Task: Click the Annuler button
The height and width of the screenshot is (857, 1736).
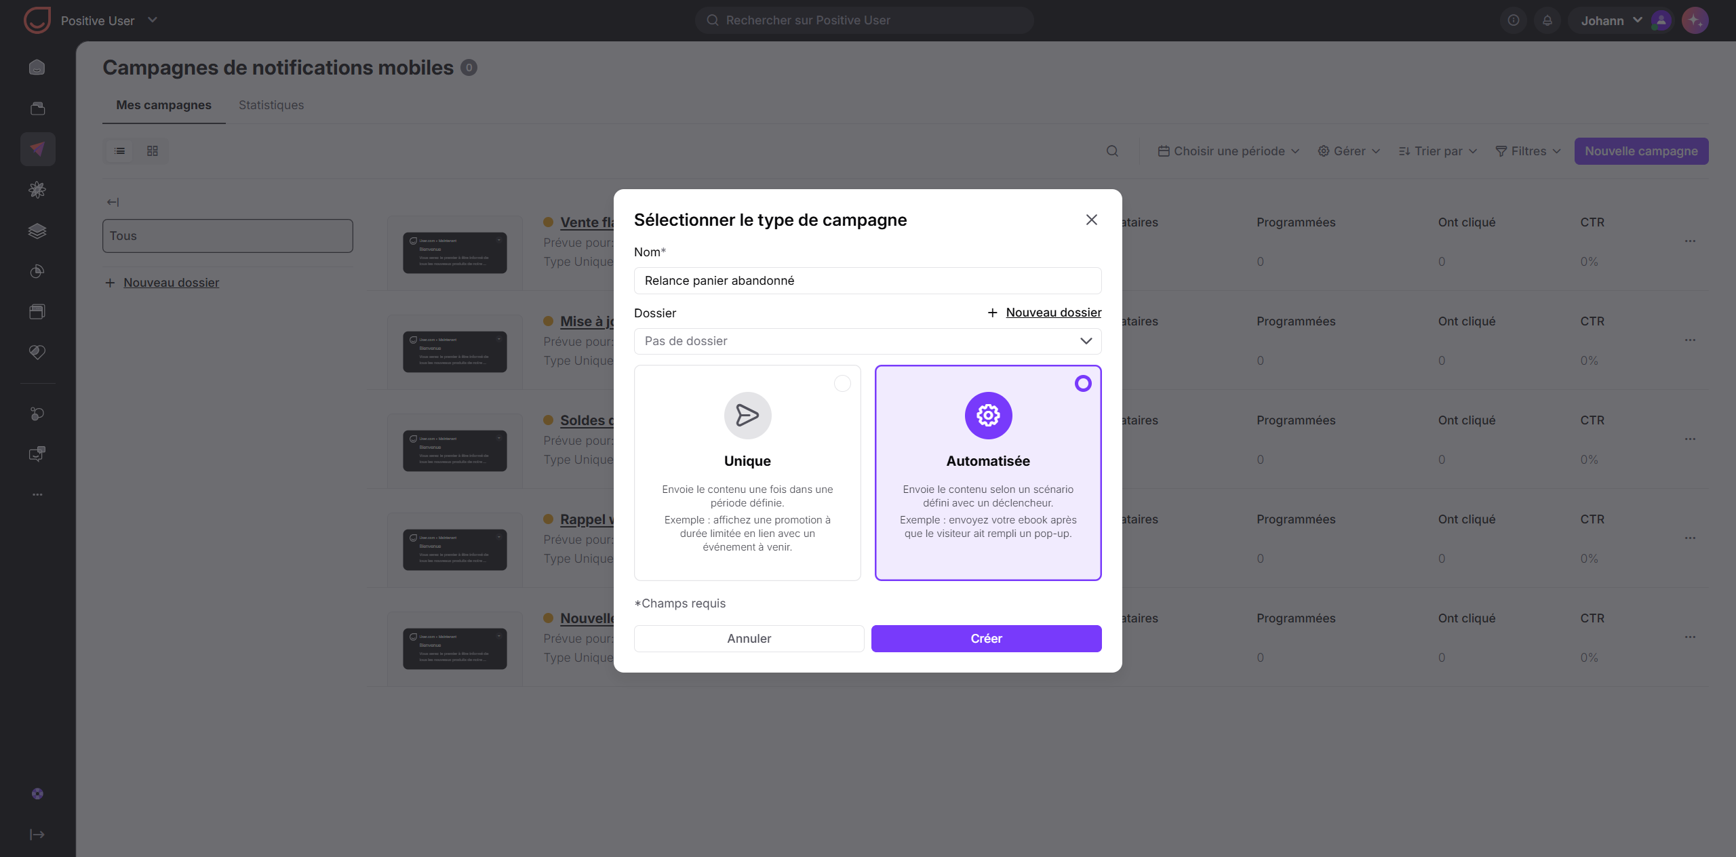Action: (x=749, y=639)
